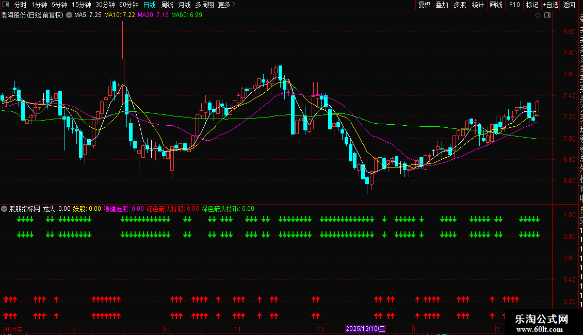
Task: Click the month 10 label on time axis
Action: [167, 329]
